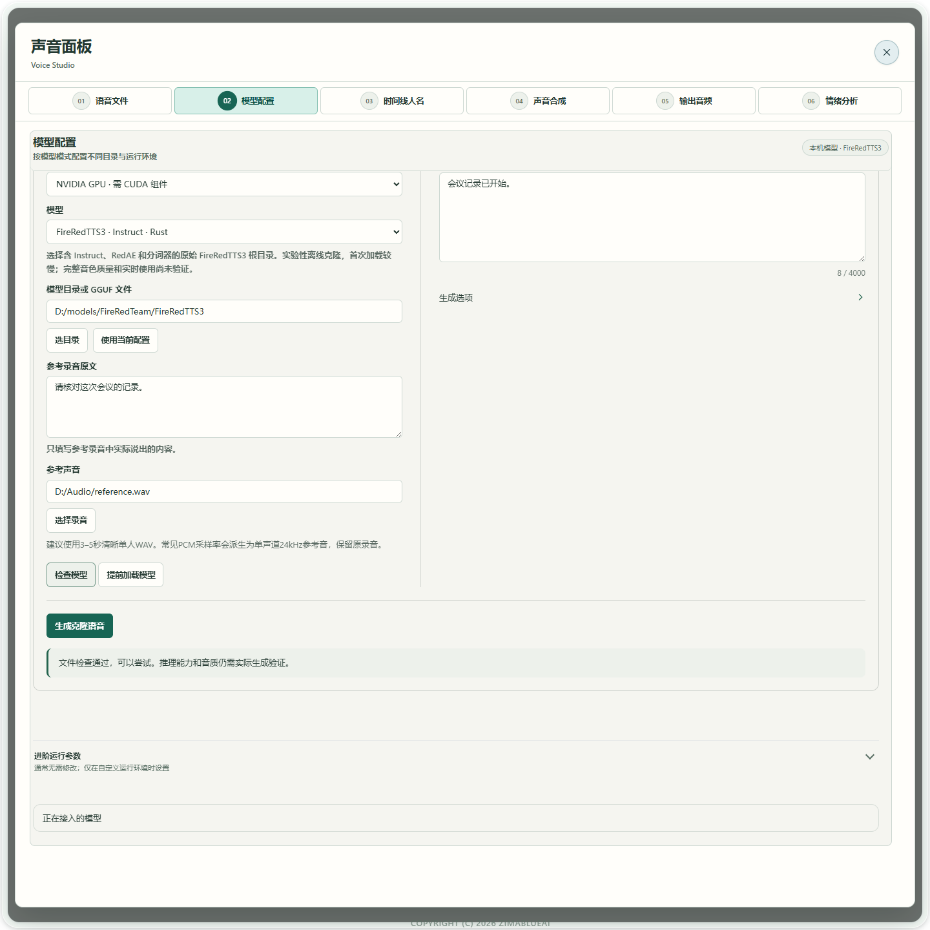Select the 模型配置 step tab
The image size is (930, 930).
(246, 101)
